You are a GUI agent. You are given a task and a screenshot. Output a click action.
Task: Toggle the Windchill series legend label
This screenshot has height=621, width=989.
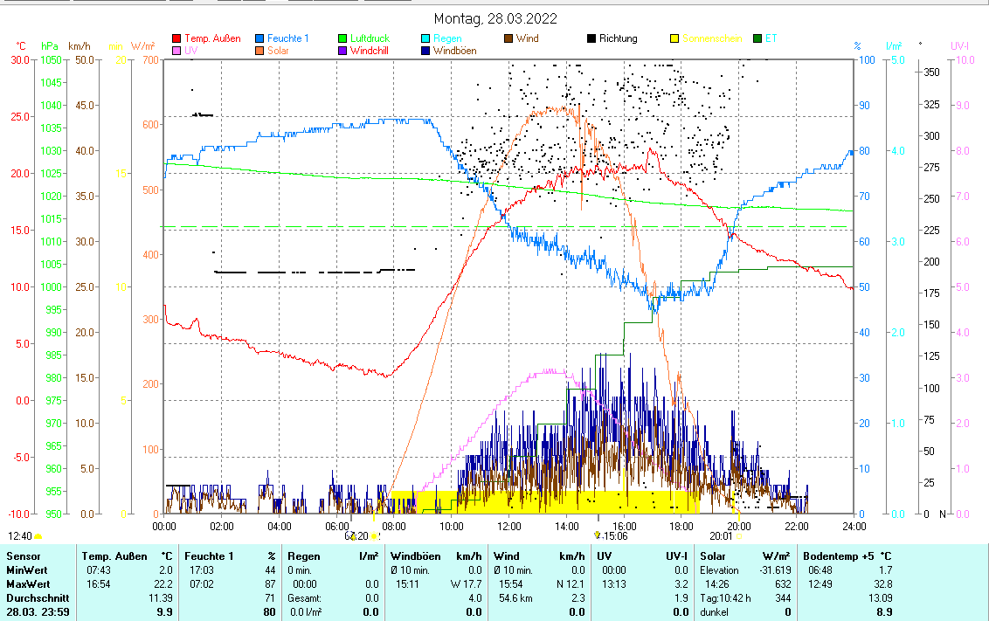(369, 51)
